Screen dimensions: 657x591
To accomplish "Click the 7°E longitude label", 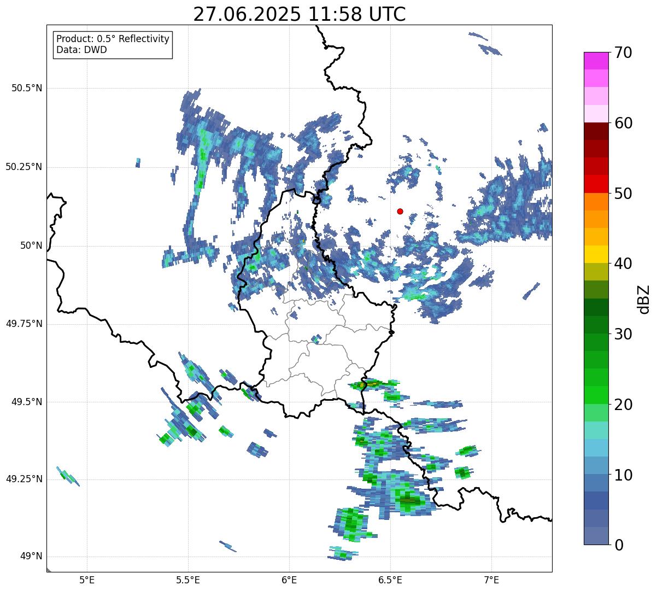I will [x=492, y=580].
